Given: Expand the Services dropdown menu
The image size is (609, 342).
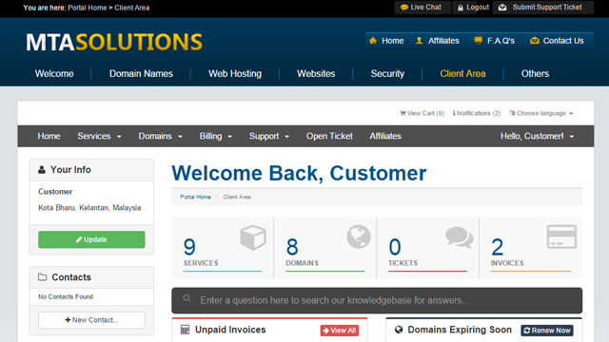Looking at the screenshot, I should click(99, 136).
